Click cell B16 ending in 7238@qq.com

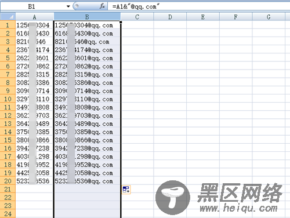[x=87, y=148]
